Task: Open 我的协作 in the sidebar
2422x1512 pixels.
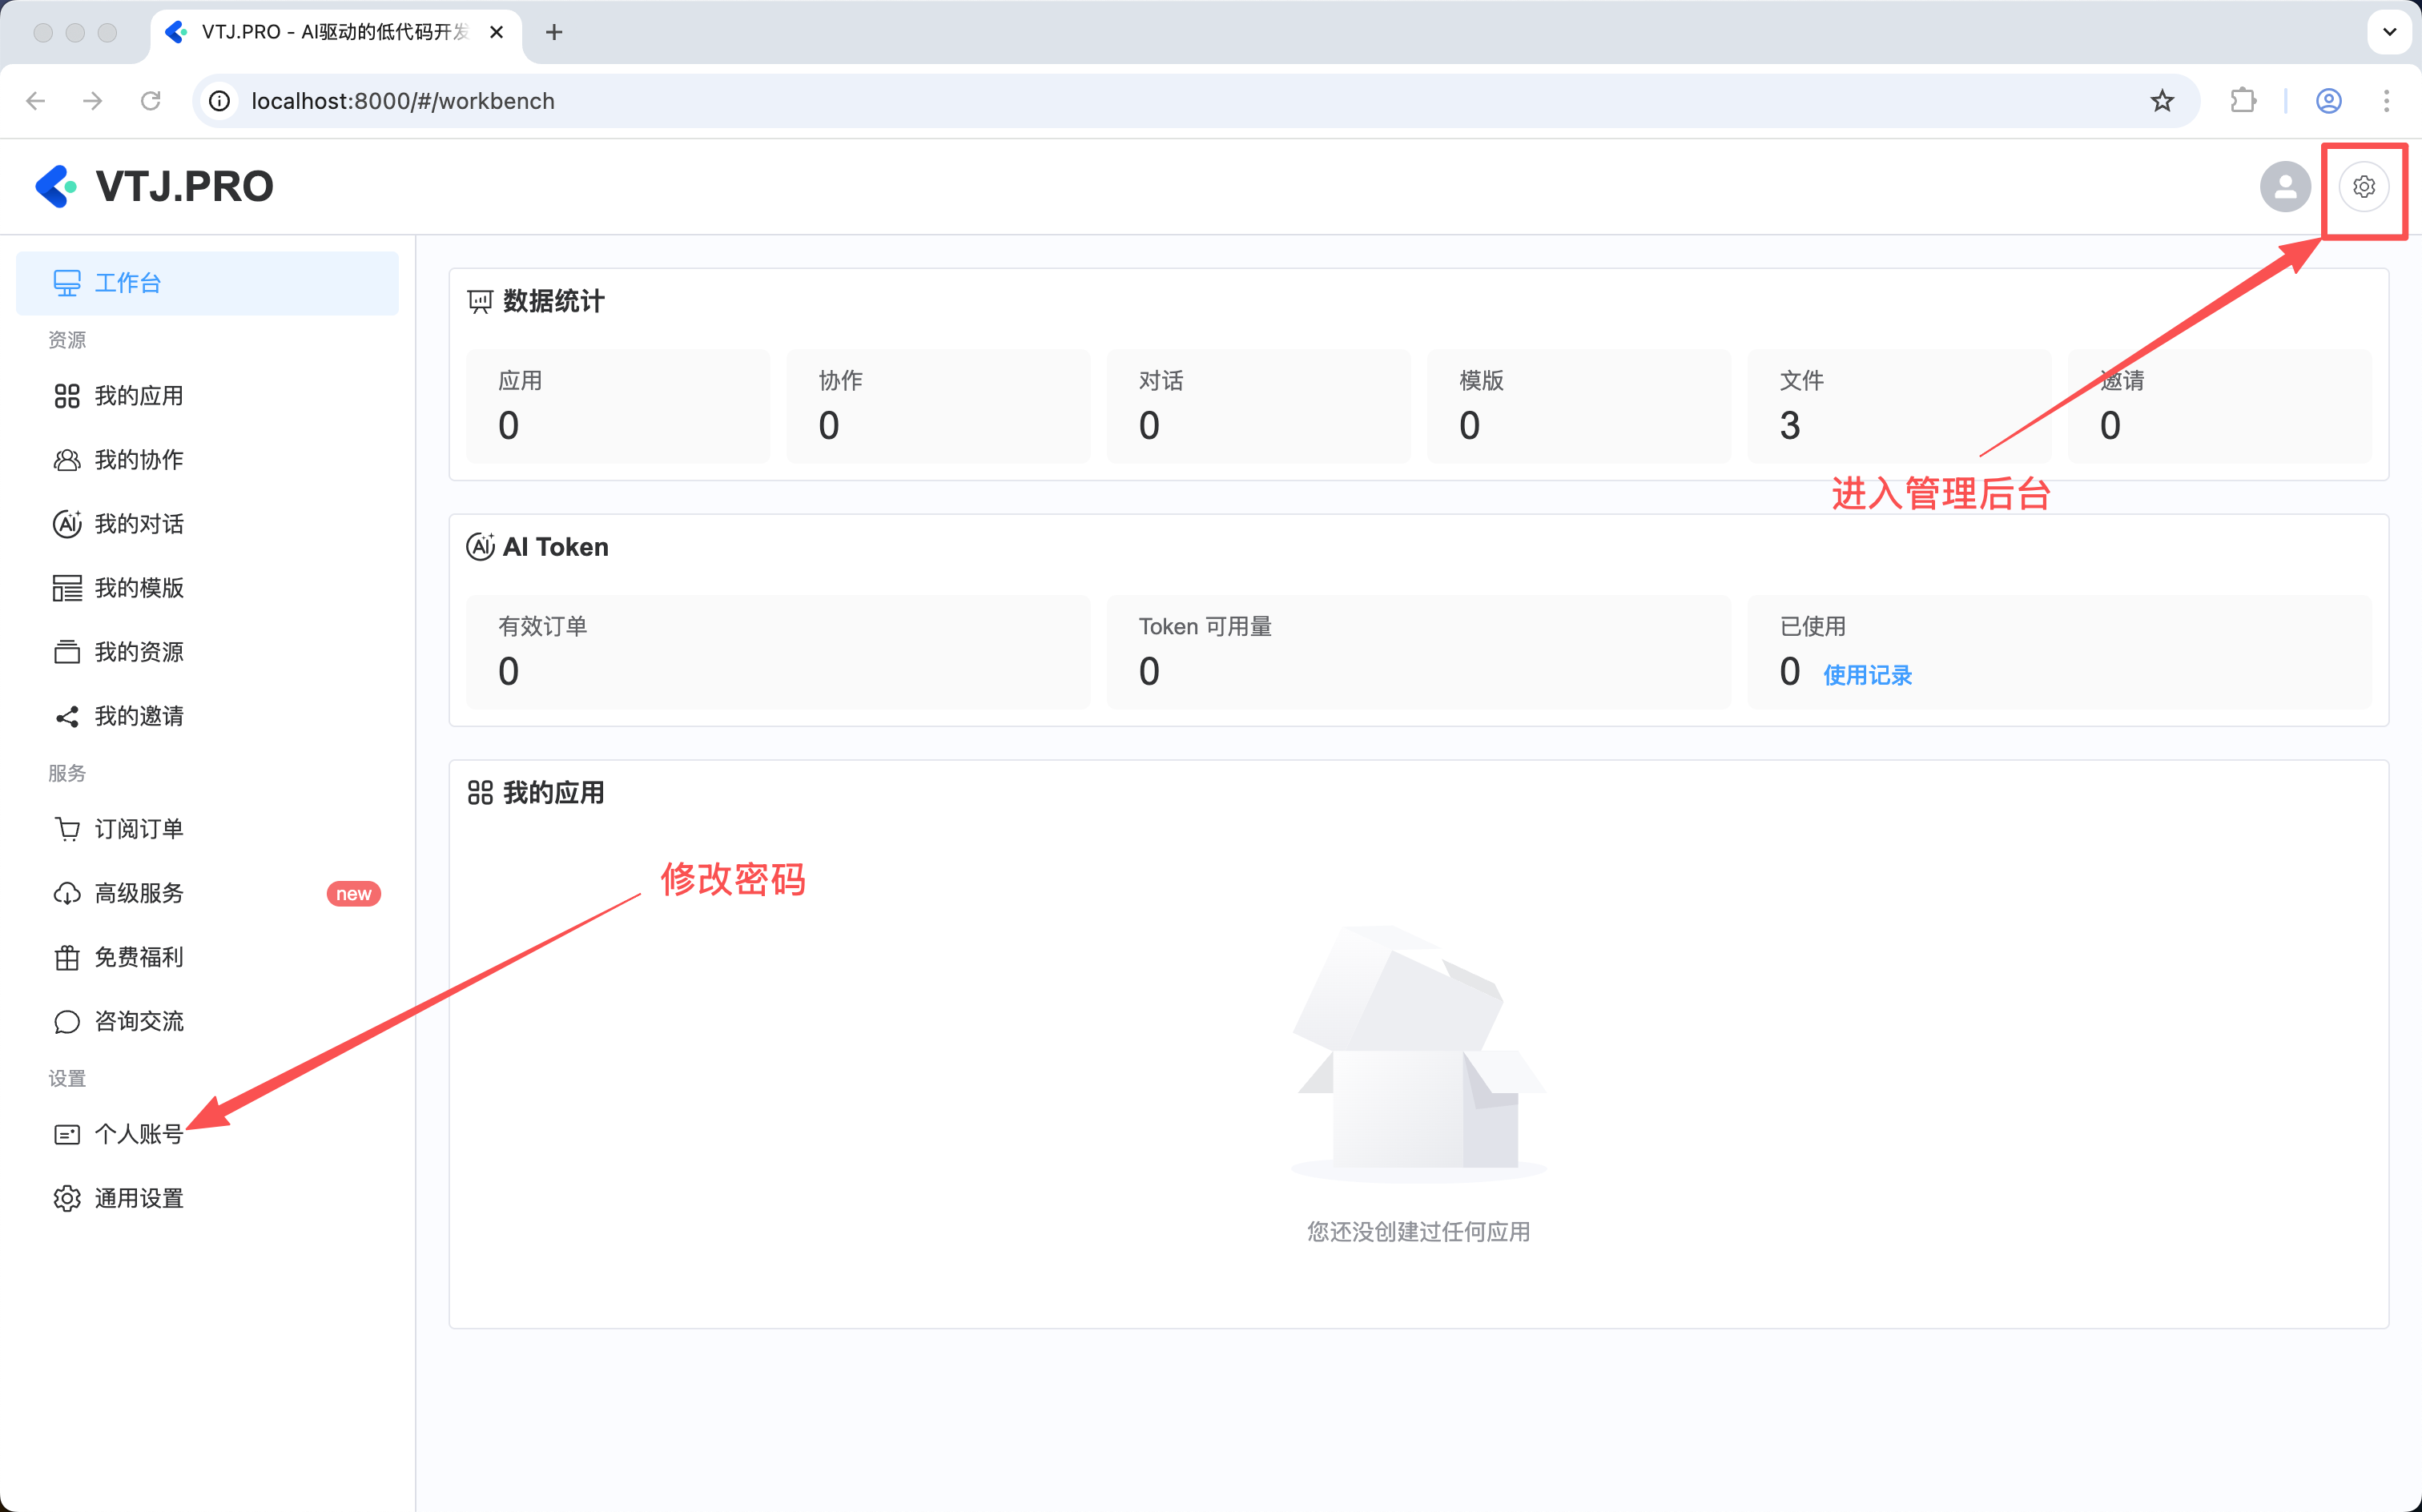Action: tap(138, 460)
